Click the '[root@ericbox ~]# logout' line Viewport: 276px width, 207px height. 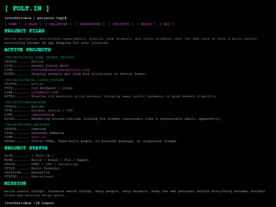(29, 203)
